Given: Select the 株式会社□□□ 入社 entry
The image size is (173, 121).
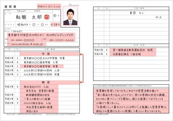Looking at the screenshot, I should [36, 87].
